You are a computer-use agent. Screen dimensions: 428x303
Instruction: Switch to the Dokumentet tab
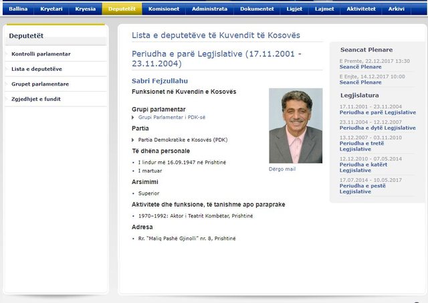257,9
